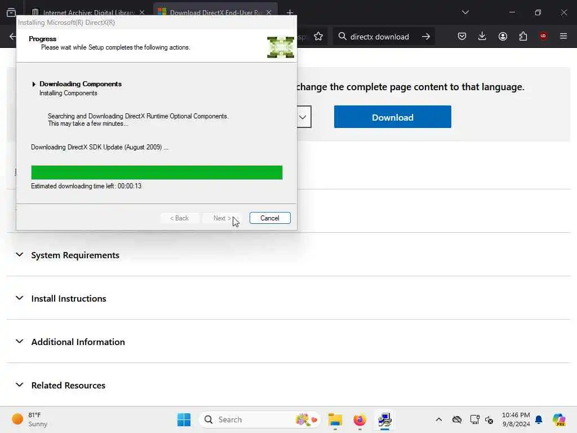Open the clock and date 10:46 PM
The width and height of the screenshot is (577, 433).
pos(516,419)
